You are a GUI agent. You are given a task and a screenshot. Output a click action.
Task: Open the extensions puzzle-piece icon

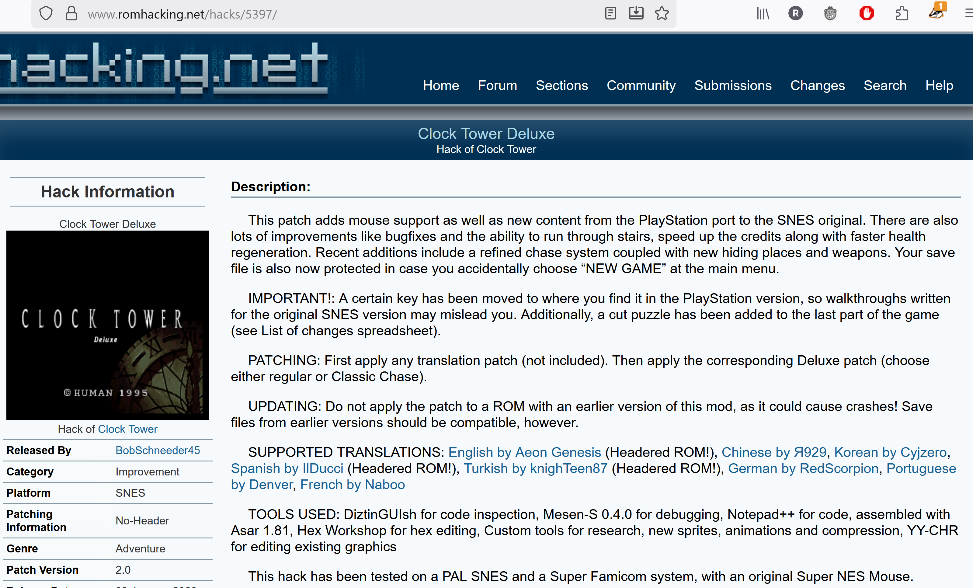(x=902, y=13)
